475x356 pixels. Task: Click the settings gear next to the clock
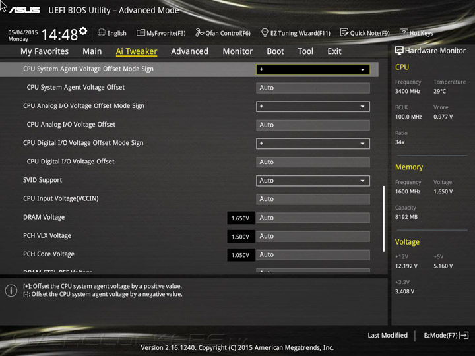click(83, 31)
